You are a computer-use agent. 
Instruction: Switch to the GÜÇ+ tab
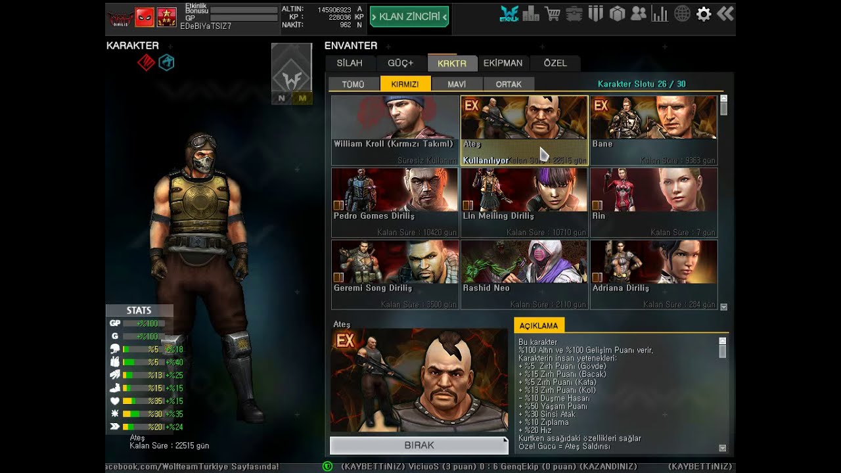[401, 63]
